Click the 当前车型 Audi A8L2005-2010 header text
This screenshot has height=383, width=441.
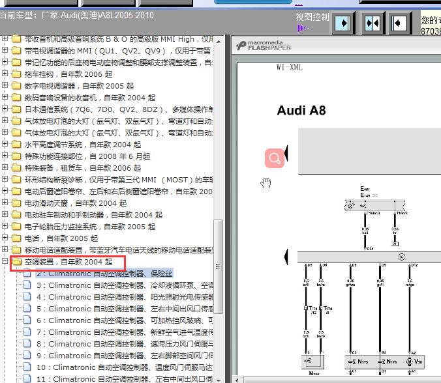click(77, 15)
